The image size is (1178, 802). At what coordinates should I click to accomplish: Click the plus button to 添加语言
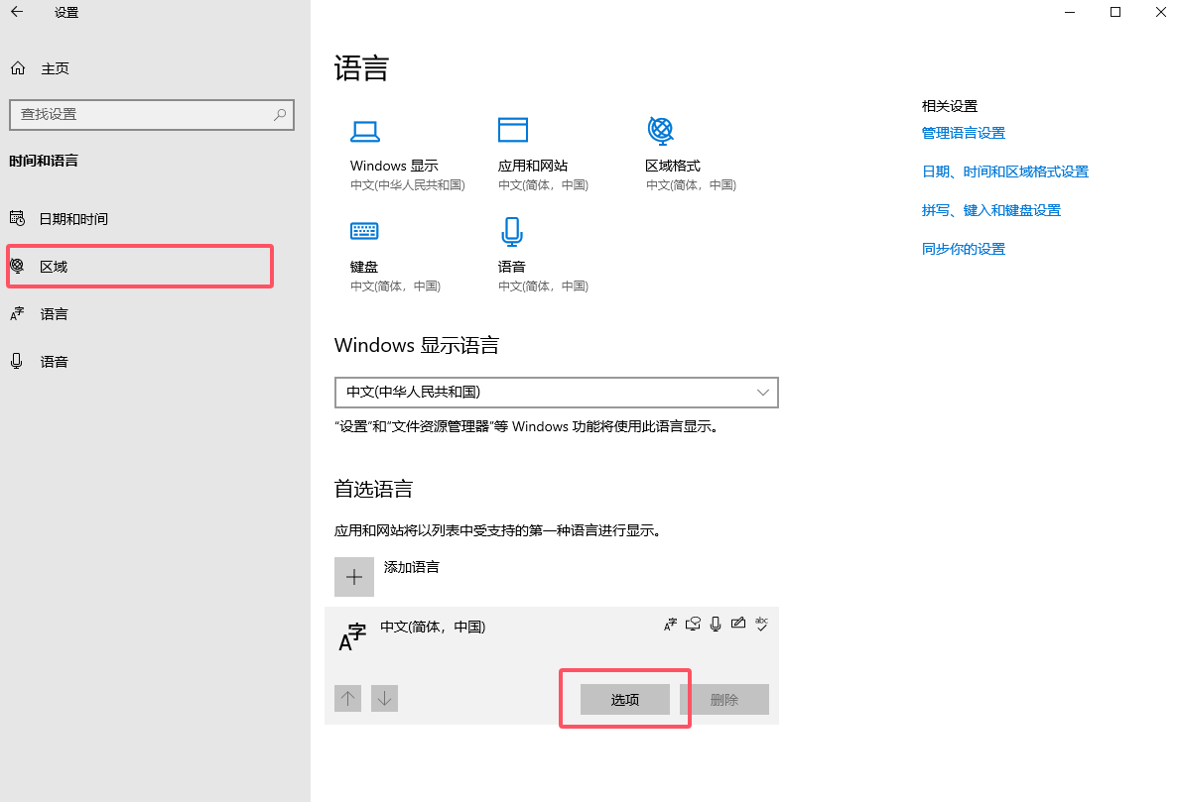click(354, 576)
